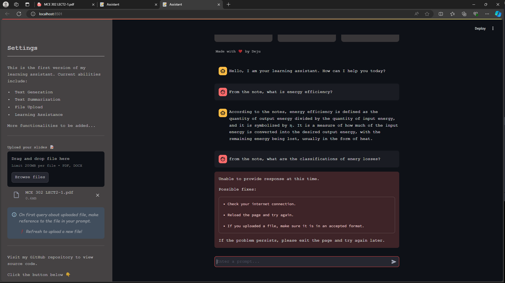
Task: Remove uploaded MCE 302 LECT2-1.pdf file
Action: pyautogui.click(x=98, y=195)
